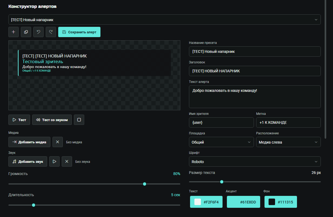
Task: Click the preview footer 'Общий / +1 К КОМАНДЕ'
Action: click(37, 71)
